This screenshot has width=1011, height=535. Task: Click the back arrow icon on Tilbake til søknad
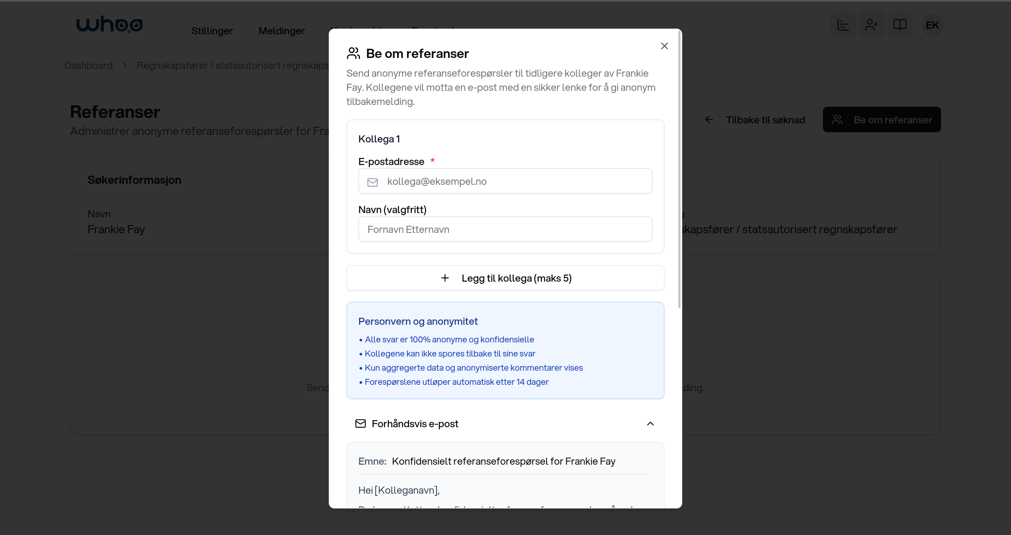coord(709,120)
